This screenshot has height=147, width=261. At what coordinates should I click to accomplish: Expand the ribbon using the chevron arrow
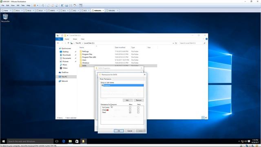pyautogui.click(x=204, y=39)
